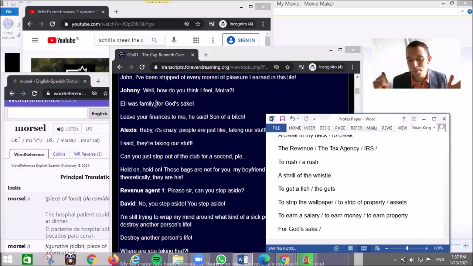Click the Redo/repeat icon in Word
Image resolution: width=473 pixels, height=266 pixels.
[x=306, y=119]
